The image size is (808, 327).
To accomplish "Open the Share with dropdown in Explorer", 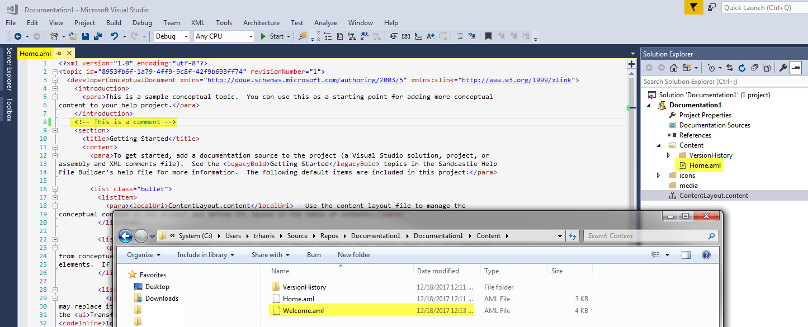I will pos(271,255).
